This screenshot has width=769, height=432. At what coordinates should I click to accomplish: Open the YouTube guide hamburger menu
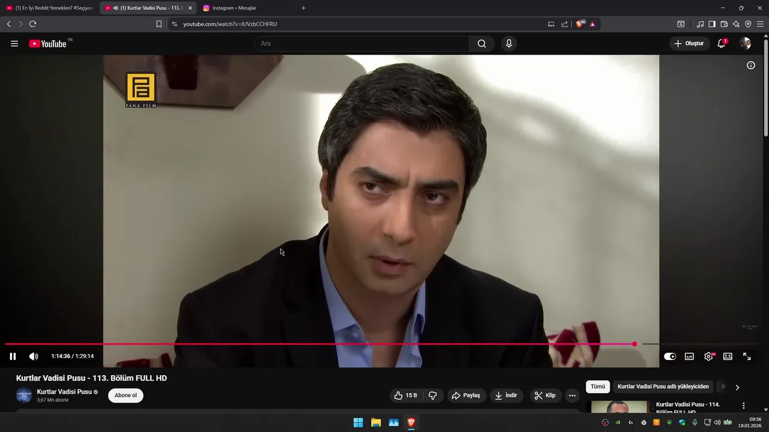tap(14, 44)
